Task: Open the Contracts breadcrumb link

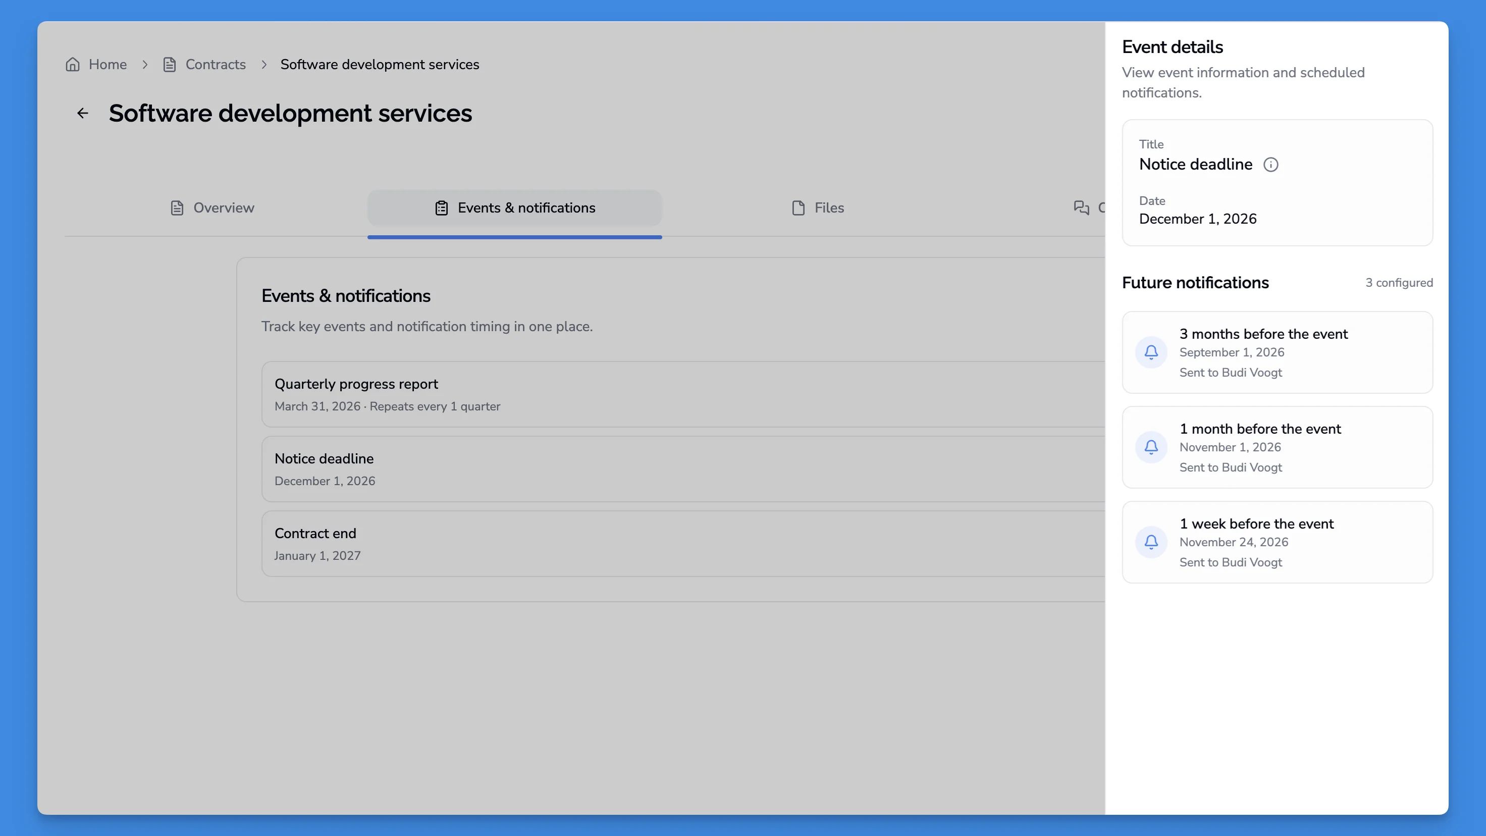Action: click(x=215, y=65)
